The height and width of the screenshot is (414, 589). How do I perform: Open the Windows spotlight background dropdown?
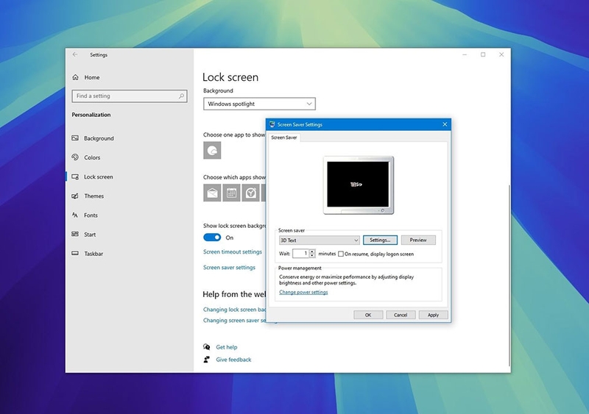[x=259, y=104]
